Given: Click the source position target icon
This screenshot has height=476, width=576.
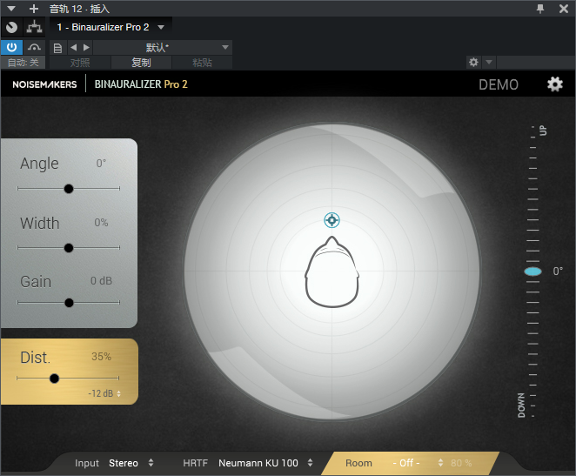Looking at the screenshot, I should [x=332, y=220].
